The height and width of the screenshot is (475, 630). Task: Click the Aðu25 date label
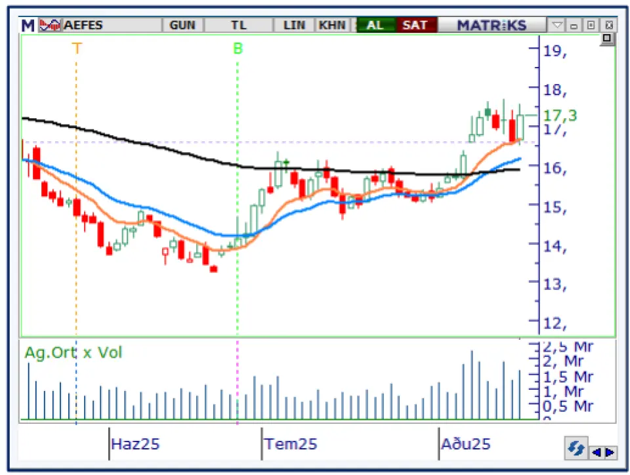(466, 444)
